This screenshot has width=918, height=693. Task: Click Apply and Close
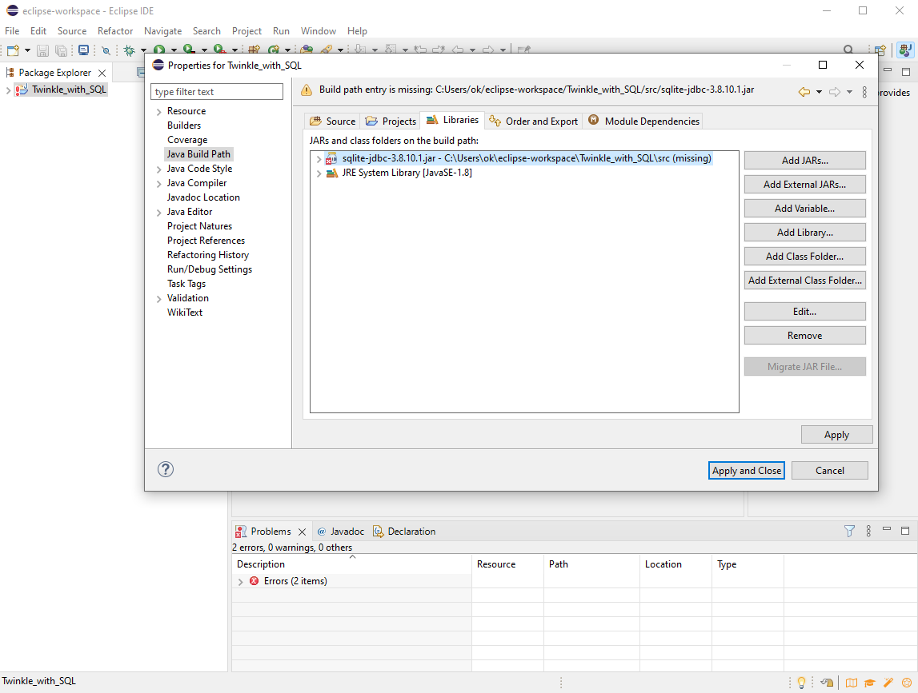(747, 470)
